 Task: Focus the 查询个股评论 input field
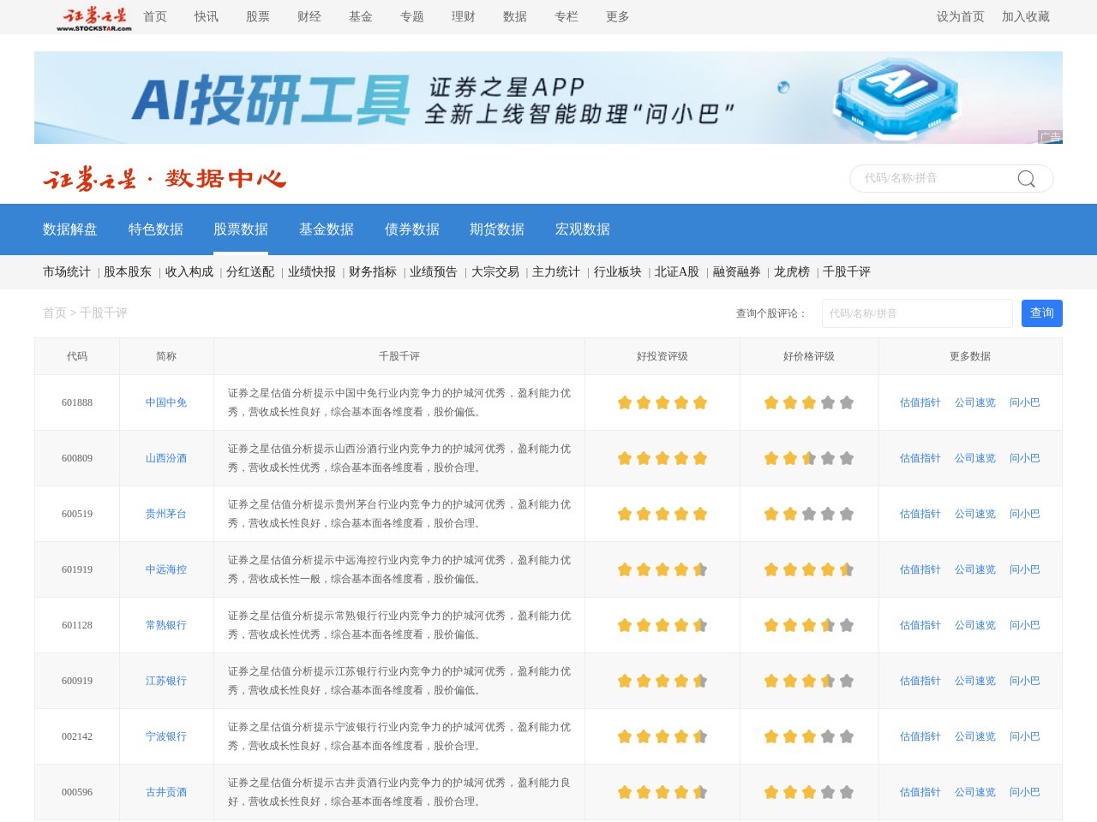pyautogui.click(x=917, y=313)
